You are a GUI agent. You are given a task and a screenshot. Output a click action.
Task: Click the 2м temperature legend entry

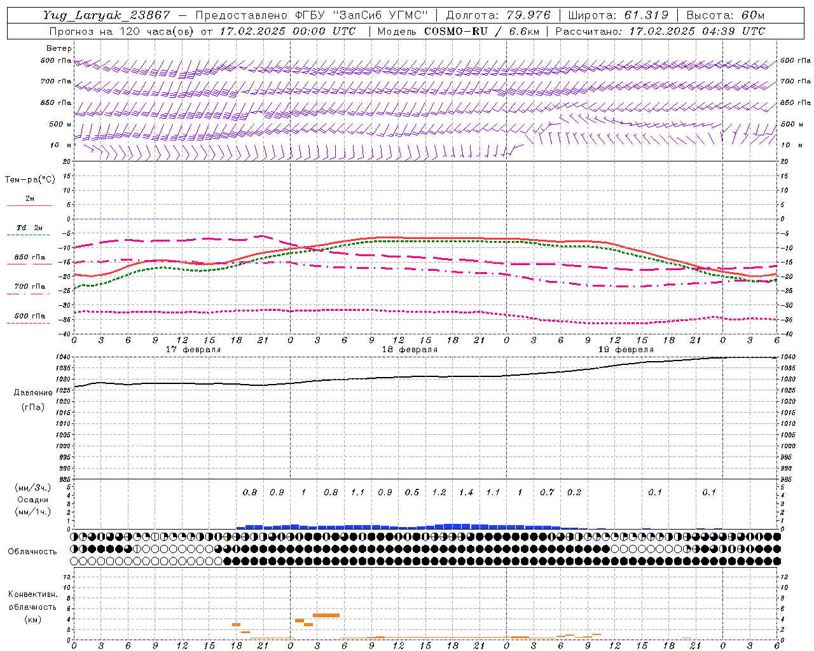30,199
